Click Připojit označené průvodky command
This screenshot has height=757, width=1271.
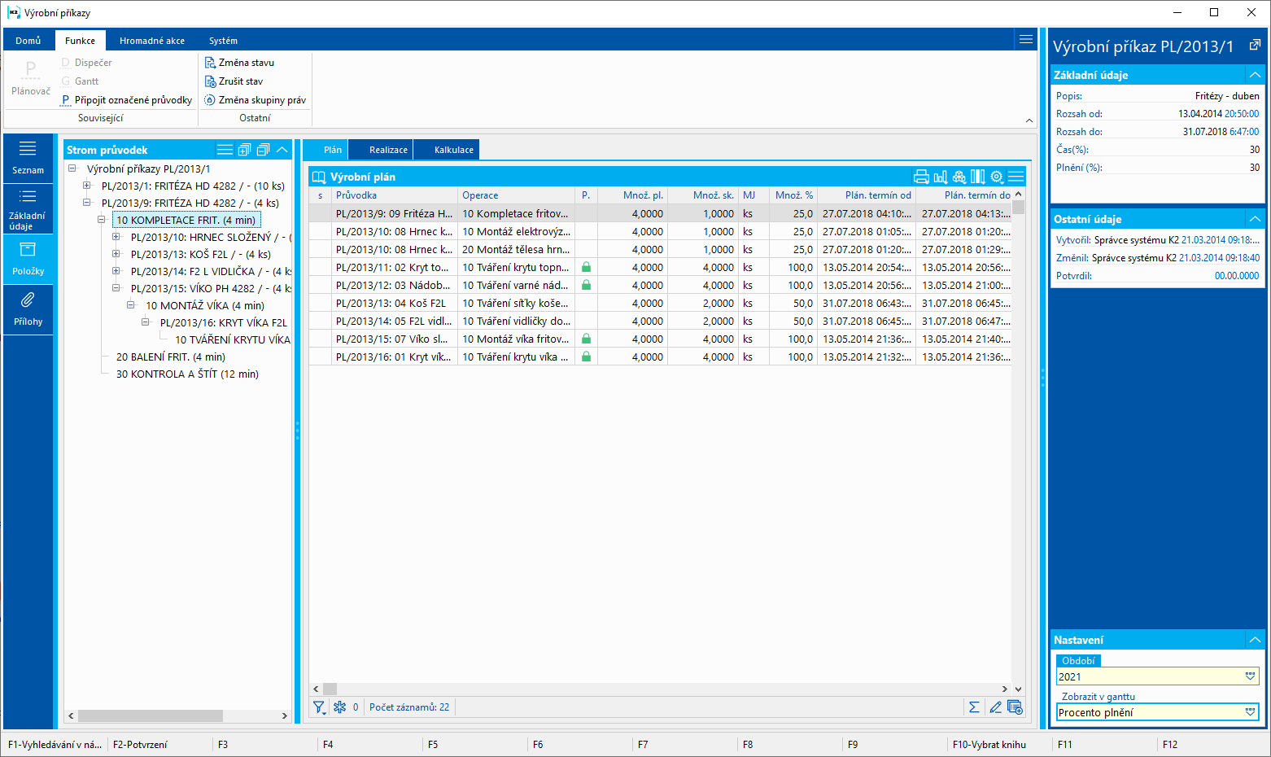(x=126, y=100)
